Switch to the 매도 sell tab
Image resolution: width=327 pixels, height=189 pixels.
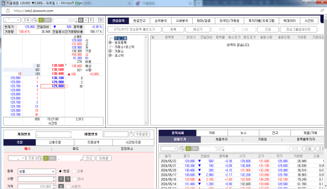76,149
